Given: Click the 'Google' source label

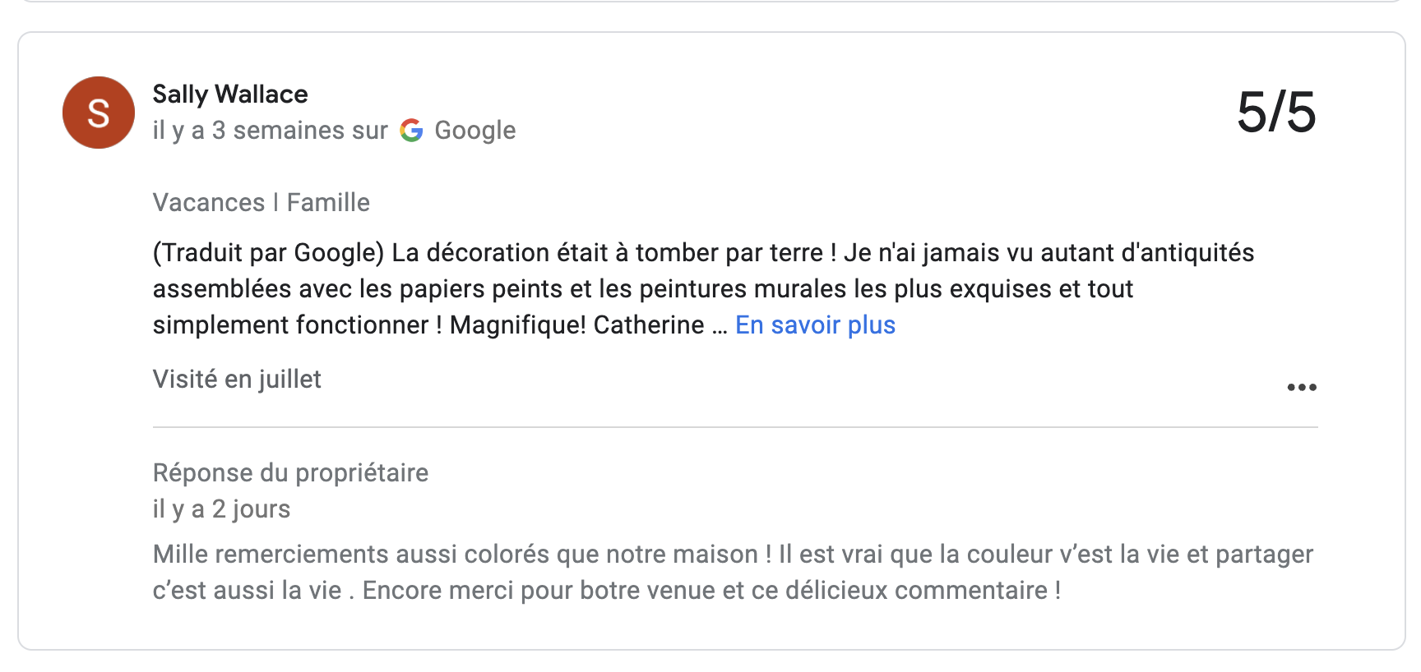Looking at the screenshot, I should point(474,130).
